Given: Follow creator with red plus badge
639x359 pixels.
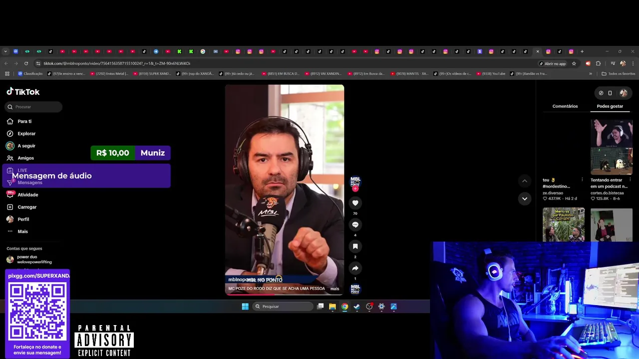Looking at the screenshot, I should tap(355, 189).
